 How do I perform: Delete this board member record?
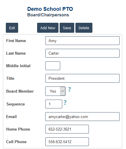point(84,28)
